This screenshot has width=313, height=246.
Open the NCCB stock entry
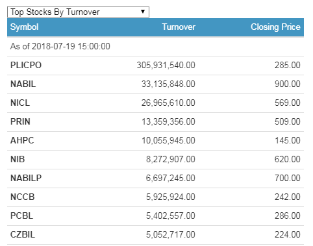tap(23, 197)
